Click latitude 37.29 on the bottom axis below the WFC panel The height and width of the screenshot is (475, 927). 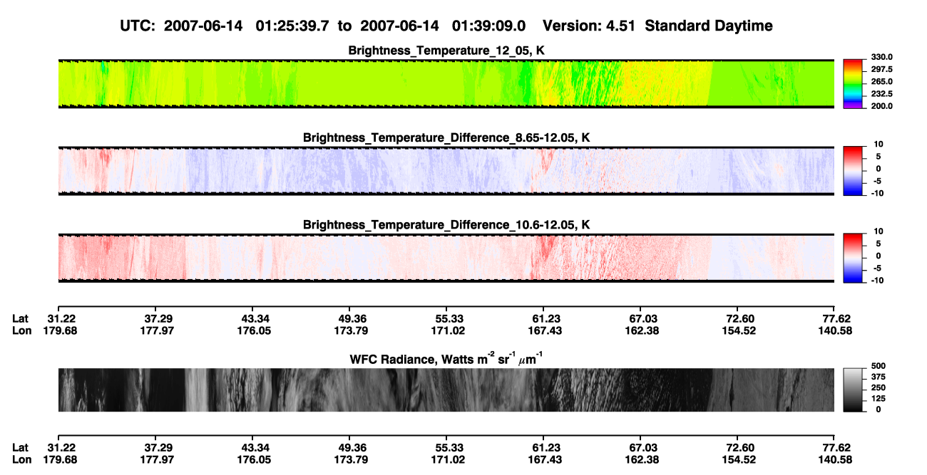click(x=155, y=447)
